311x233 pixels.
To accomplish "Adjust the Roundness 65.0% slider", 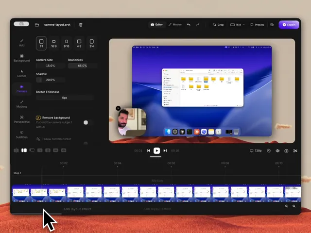I will 82,66.
